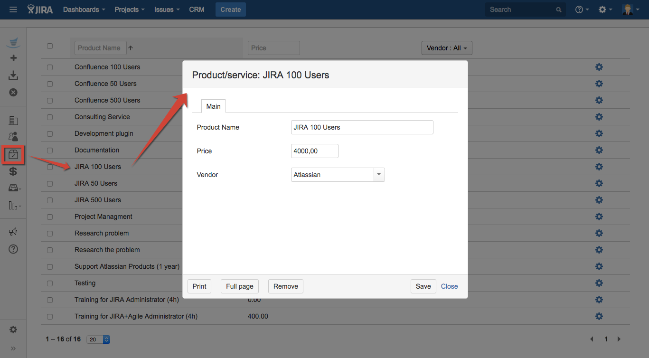Image resolution: width=649 pixels, height=358 pixels.
Task: Click the import download icon in sidebar
Action: (x=13, y=75)
